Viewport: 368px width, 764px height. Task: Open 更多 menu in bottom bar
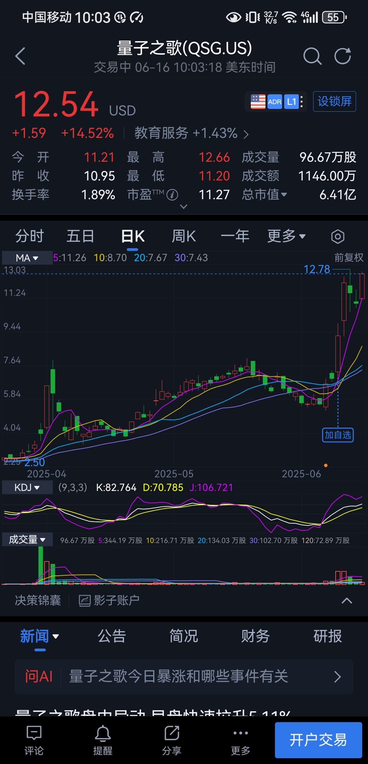241,740
